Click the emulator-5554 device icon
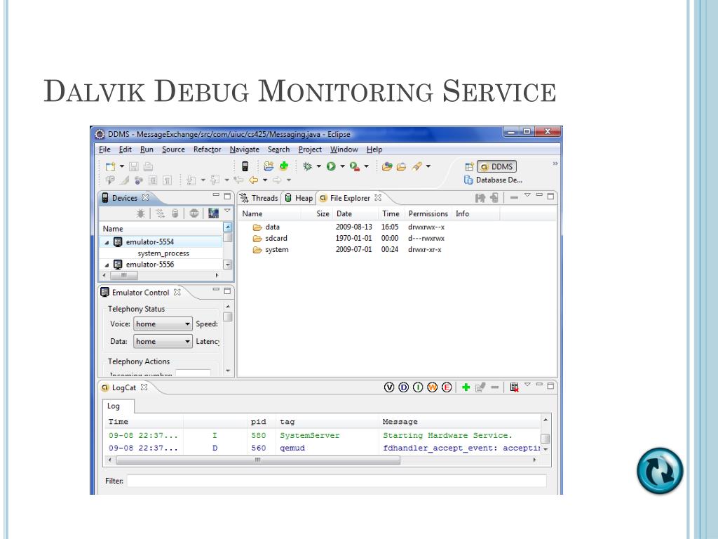Image resolution: width=718 pixels, height=539 pixels. [118, 241]
